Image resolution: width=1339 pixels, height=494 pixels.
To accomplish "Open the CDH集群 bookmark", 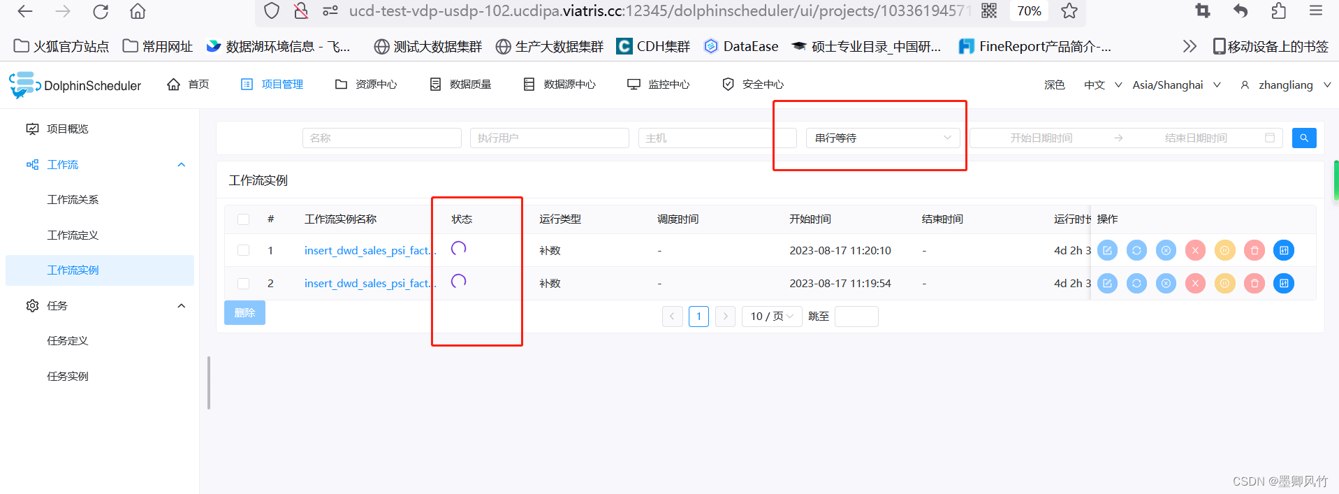I will click(x=653, y=46).
